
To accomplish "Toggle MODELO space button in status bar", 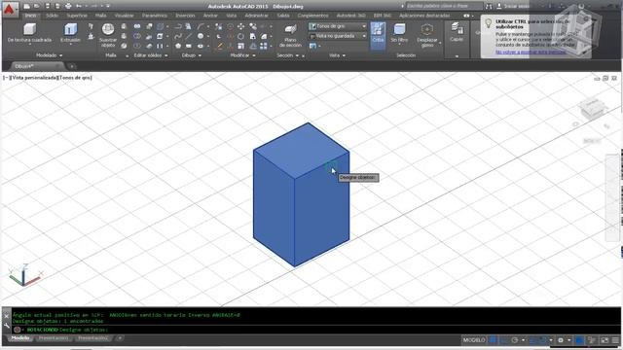I will [x=474, y=340].
